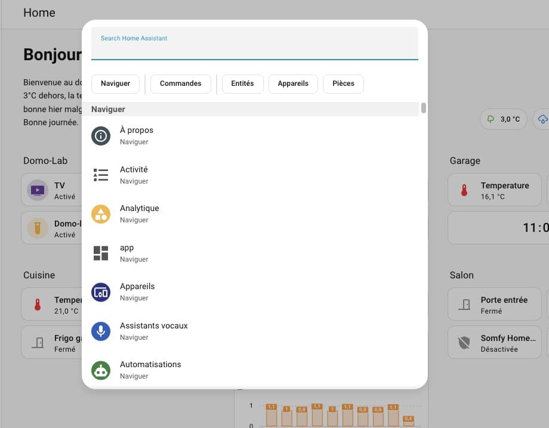This screenshot has height=428, width=549.
Task: Filter results by Pièces
Action: coord(343,83)
